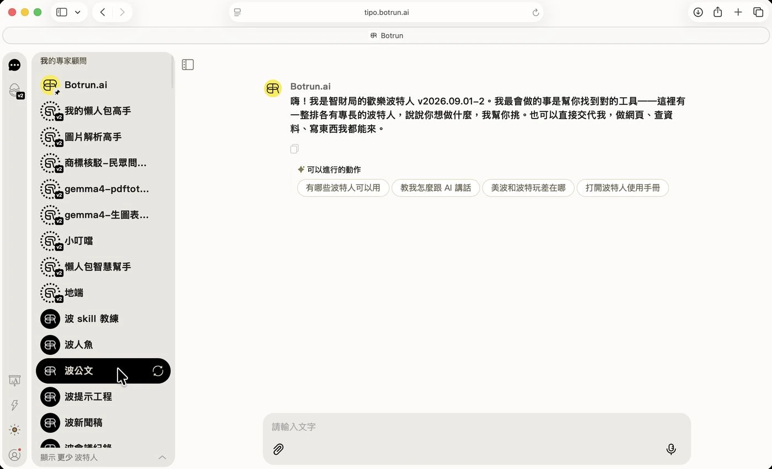Open Safari sidebar dropdown chevron
772x469 pixels.
pyautogui.click(x=78, y=12)
